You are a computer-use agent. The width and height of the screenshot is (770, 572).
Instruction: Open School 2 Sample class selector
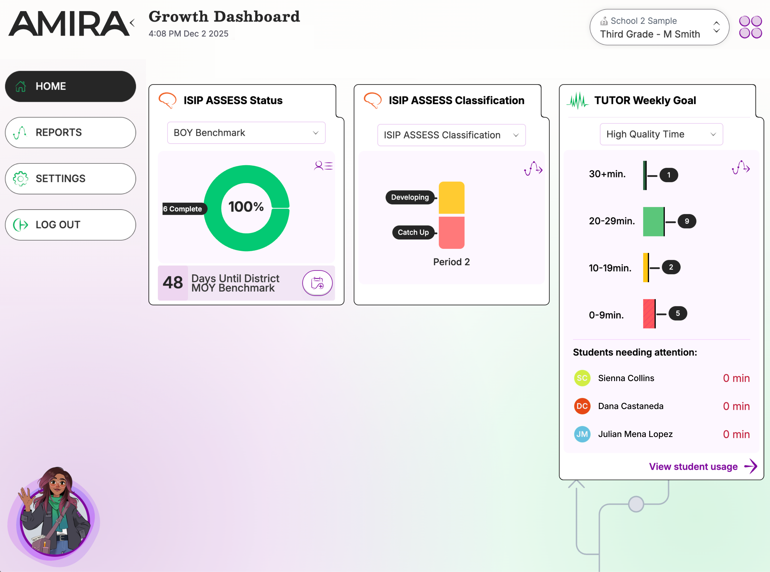659,27
